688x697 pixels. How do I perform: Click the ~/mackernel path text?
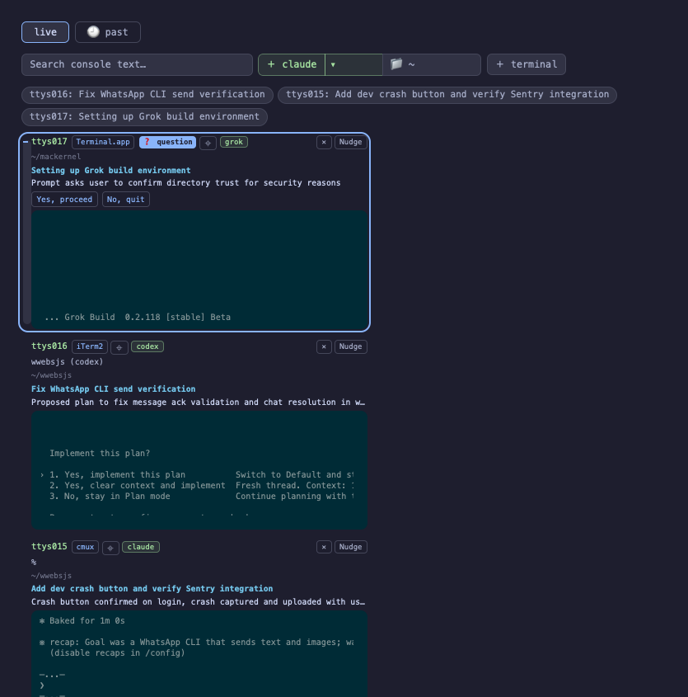tap(56, 157)
